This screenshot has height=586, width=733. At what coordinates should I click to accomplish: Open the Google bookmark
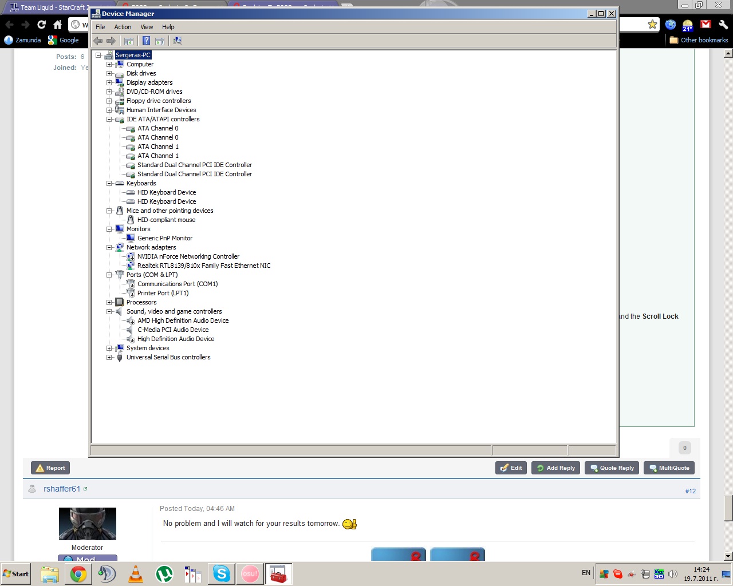[x=64, y=40]
